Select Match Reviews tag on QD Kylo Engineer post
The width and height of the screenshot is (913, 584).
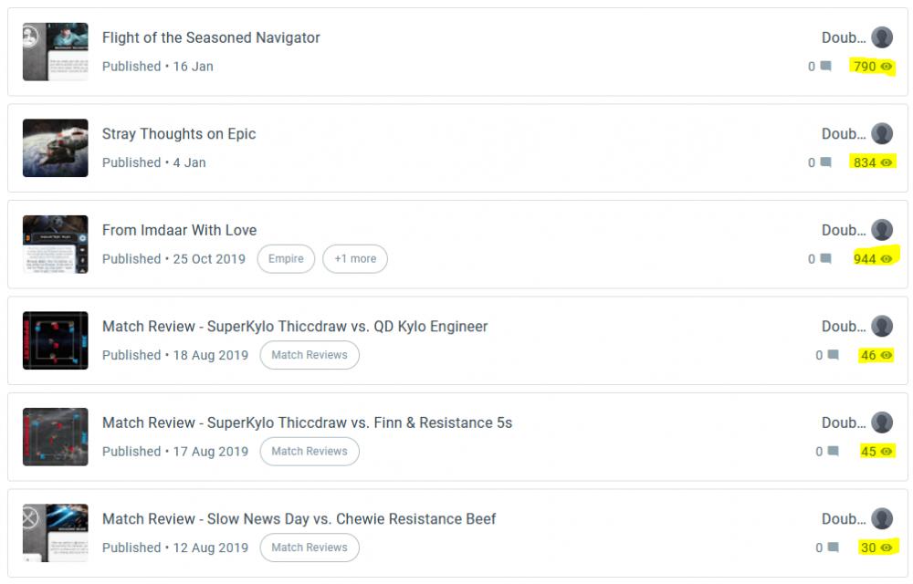coord(310,355)
